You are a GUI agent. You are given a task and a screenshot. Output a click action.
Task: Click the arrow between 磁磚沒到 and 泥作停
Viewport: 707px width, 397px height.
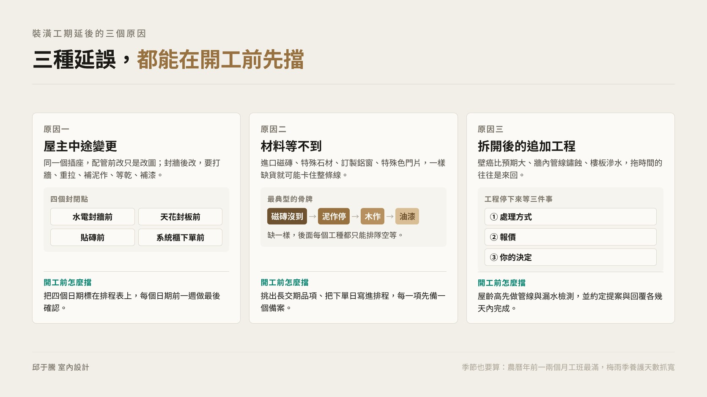pos(312,216)
